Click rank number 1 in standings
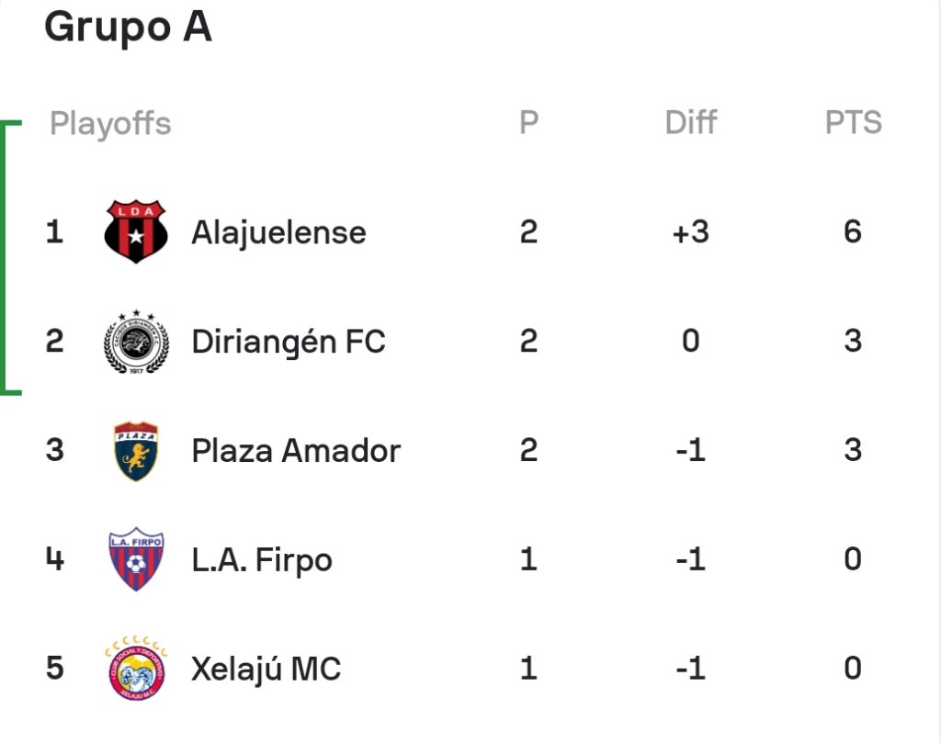 point(54,232)
